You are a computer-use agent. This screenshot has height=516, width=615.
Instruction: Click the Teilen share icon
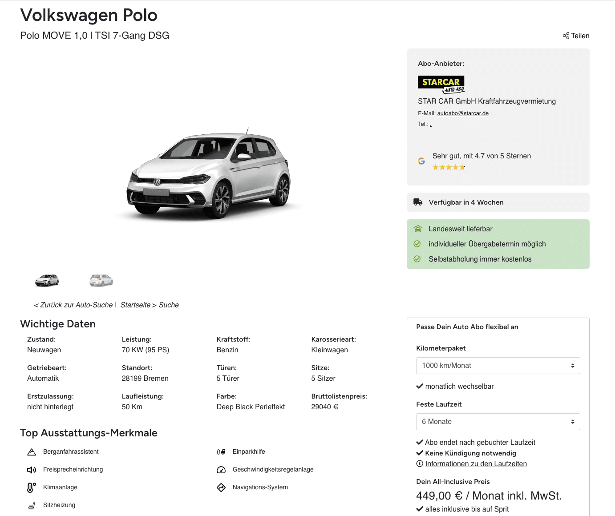pyautogui.click(x=566, y=36)
